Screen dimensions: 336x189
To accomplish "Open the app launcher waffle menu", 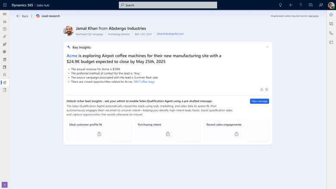I will (5, 5).
